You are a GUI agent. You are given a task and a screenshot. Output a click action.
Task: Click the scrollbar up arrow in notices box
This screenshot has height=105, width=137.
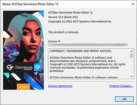(x=131, y=51)
